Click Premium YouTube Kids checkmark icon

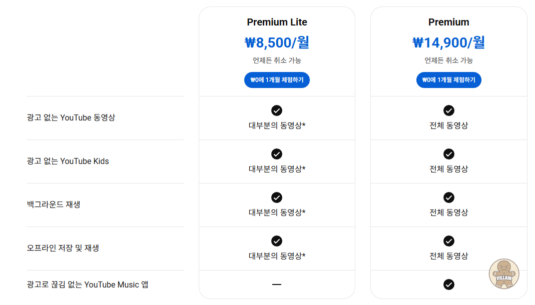point(449,154)
